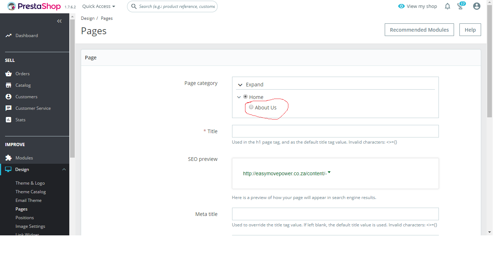This screenshot has width=493, height=262.
Task: Click the eye icon beside View my shop
Action: click(401, 6)
